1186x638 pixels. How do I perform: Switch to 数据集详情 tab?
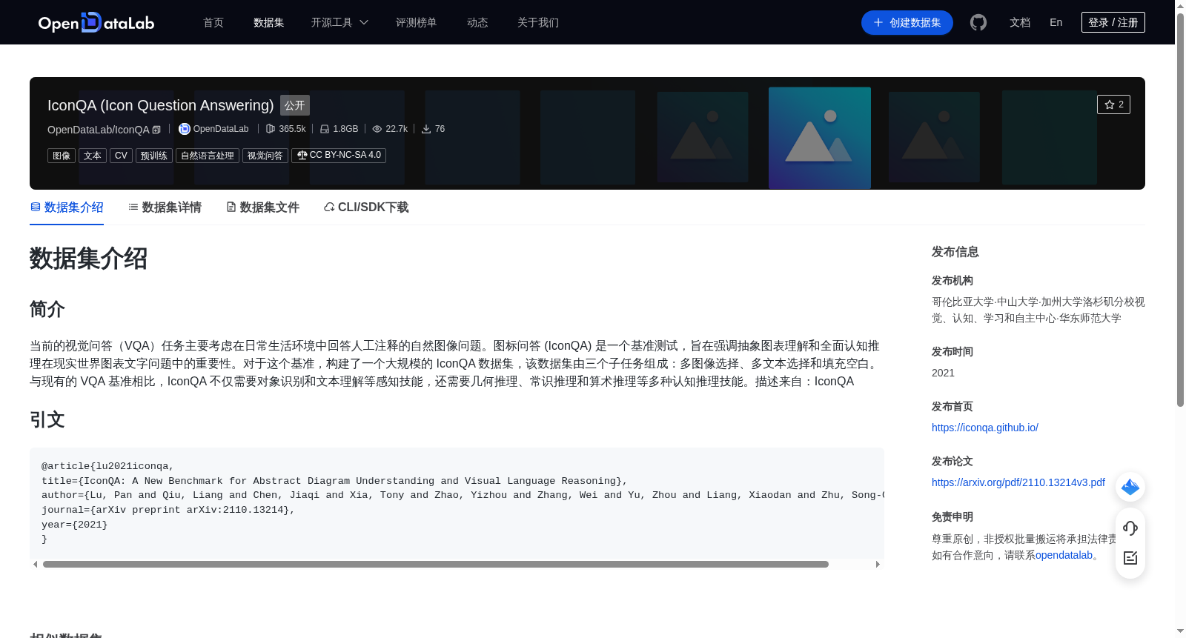tap(165, 207)
